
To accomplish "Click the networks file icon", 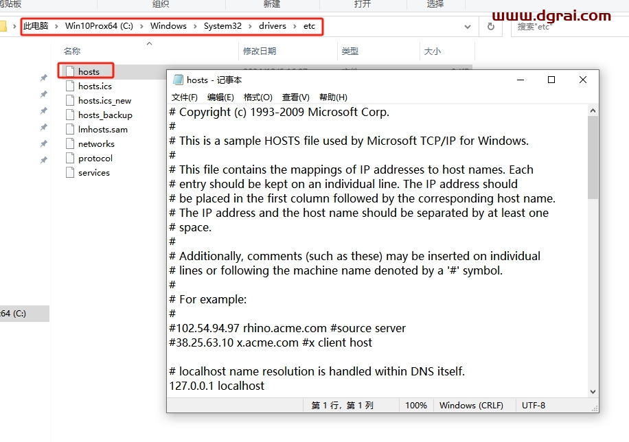I will tap(70, 143).
